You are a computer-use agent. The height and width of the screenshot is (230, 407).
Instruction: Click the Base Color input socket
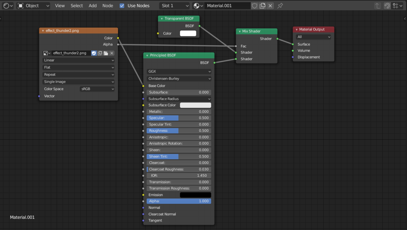(143, 86)
